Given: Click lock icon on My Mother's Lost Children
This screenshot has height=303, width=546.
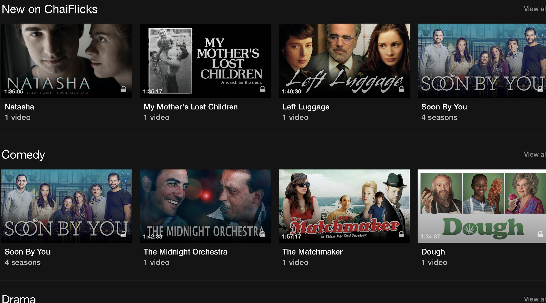Looking at the screenshot, I should pyautogui.click(x=262, y=89).
